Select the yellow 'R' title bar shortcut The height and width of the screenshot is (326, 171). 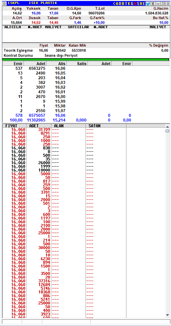click(x=141, y=4)
